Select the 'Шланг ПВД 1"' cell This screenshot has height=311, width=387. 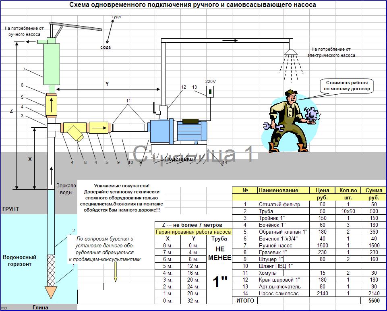pyautogui.click(x=284, y=266)
